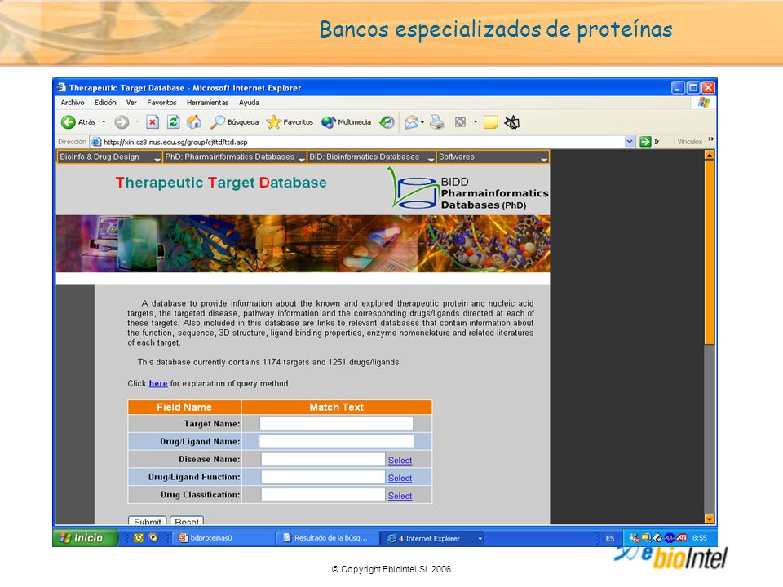Click the network tray icon with red mark
783x587 pixels.
pyautogui.click(x=634, y=538)
